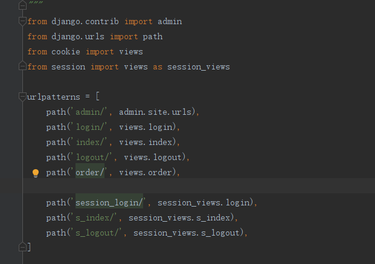Collapse imports using the fold marker beside django.contrib

[x=23, y=22]
